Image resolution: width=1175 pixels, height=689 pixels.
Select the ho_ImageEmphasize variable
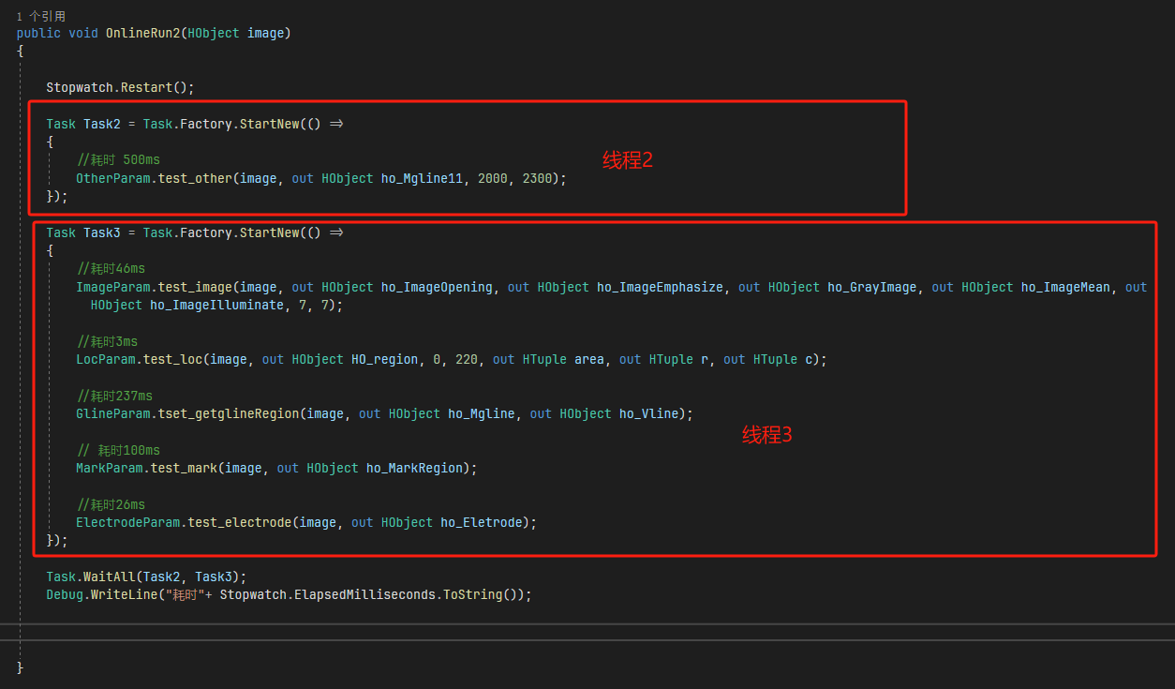pos(660,287)
